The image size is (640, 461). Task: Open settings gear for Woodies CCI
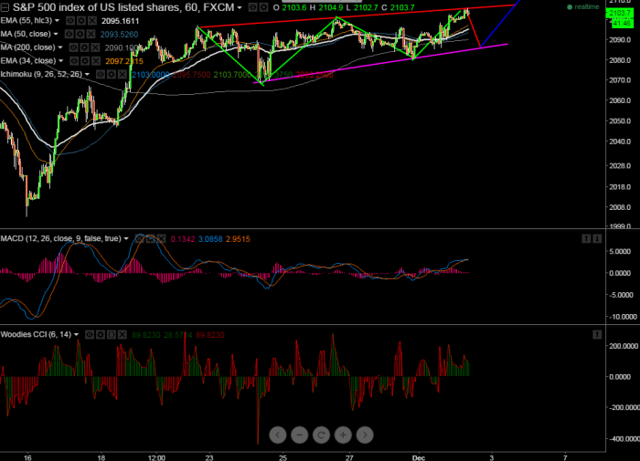(x=100, y=335)
